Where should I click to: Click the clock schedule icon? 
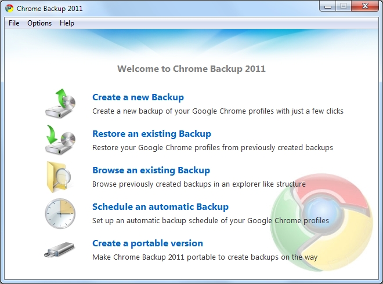click(60, 213)
